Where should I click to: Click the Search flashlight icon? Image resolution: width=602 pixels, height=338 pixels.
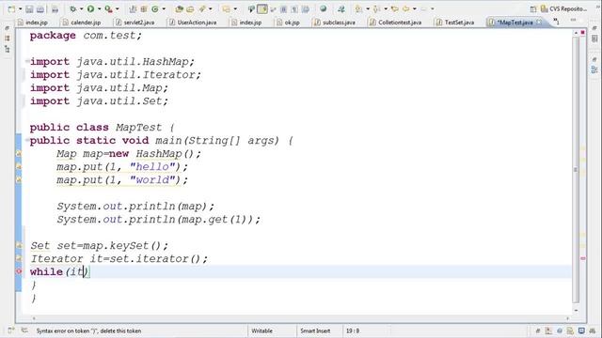coord(202,8)
